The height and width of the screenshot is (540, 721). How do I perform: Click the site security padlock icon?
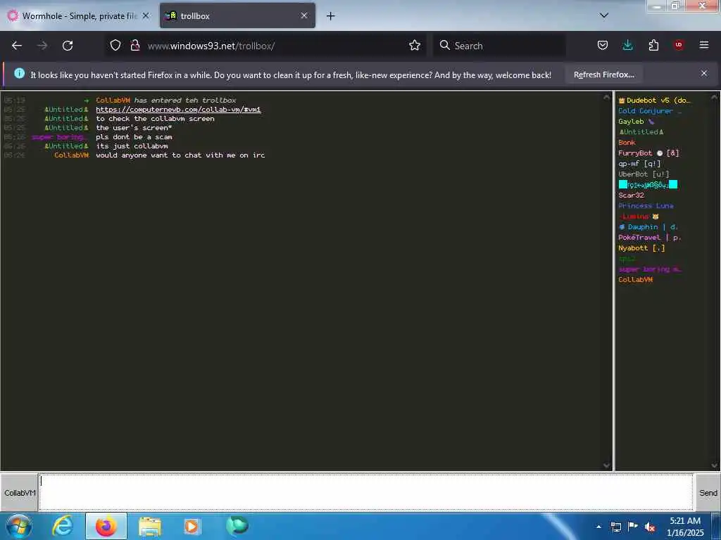tap(135, 46)
